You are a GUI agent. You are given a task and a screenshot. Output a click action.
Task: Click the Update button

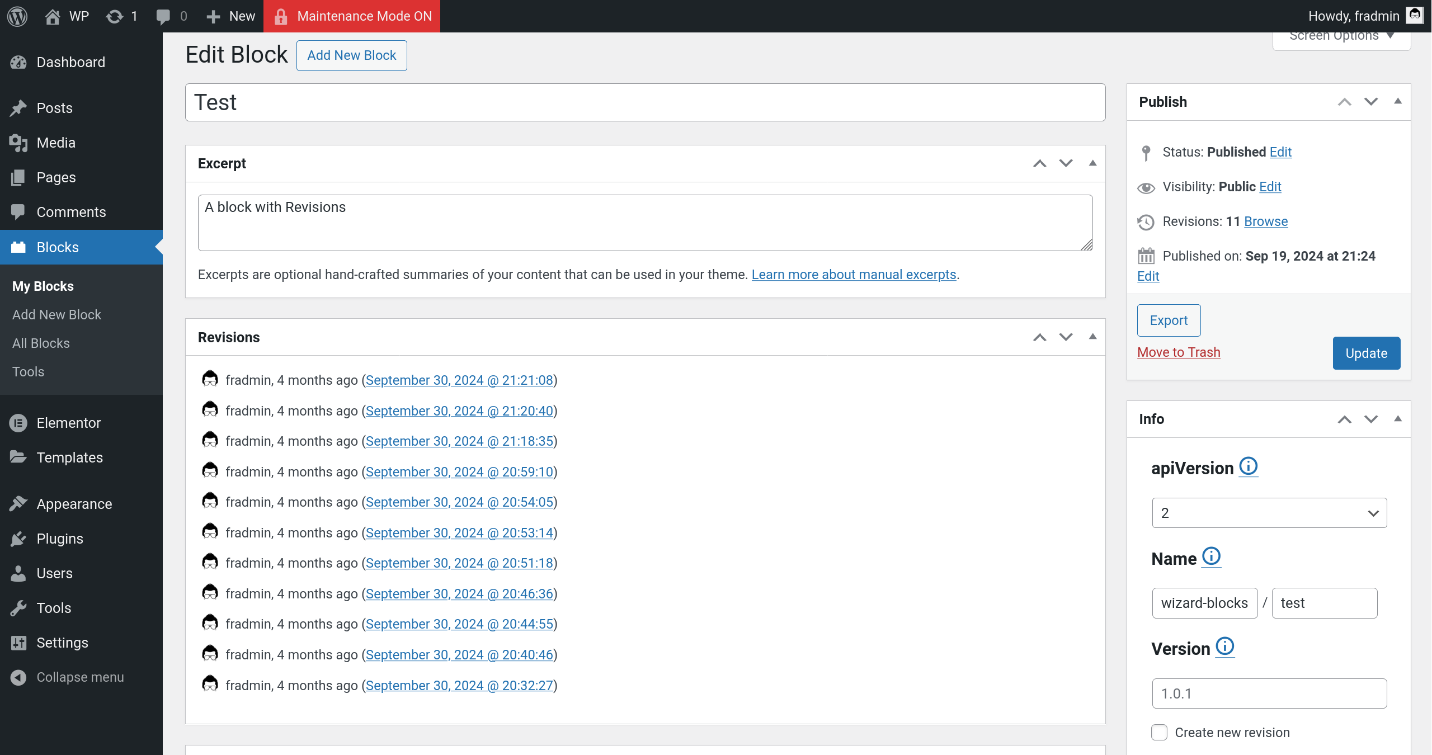click(1366, 353)
